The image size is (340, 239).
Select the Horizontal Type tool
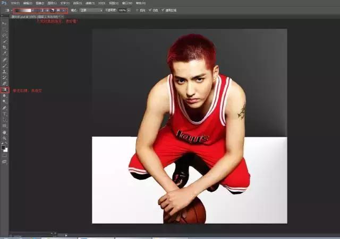pos(4,113)
